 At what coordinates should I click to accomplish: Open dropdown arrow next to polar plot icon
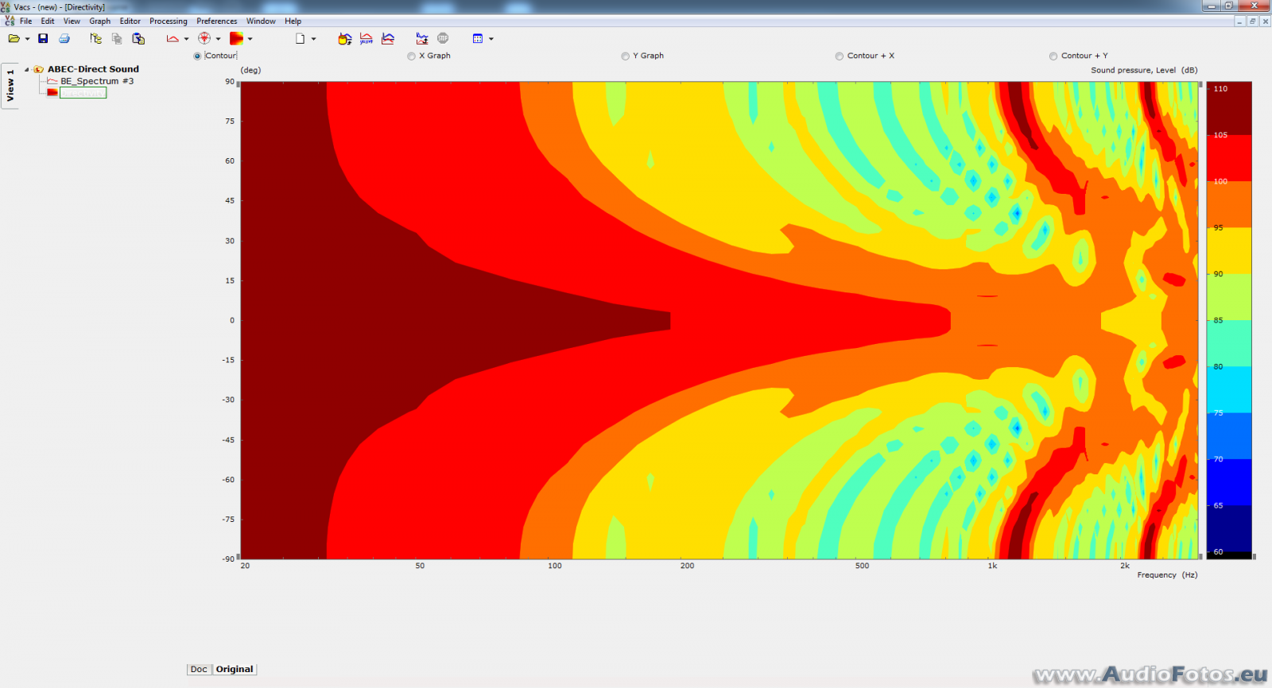218,39
